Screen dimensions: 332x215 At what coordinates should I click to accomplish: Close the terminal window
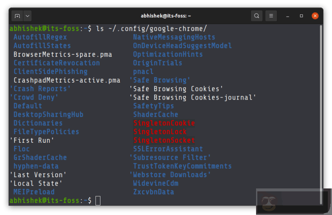(x=315, y=16)
